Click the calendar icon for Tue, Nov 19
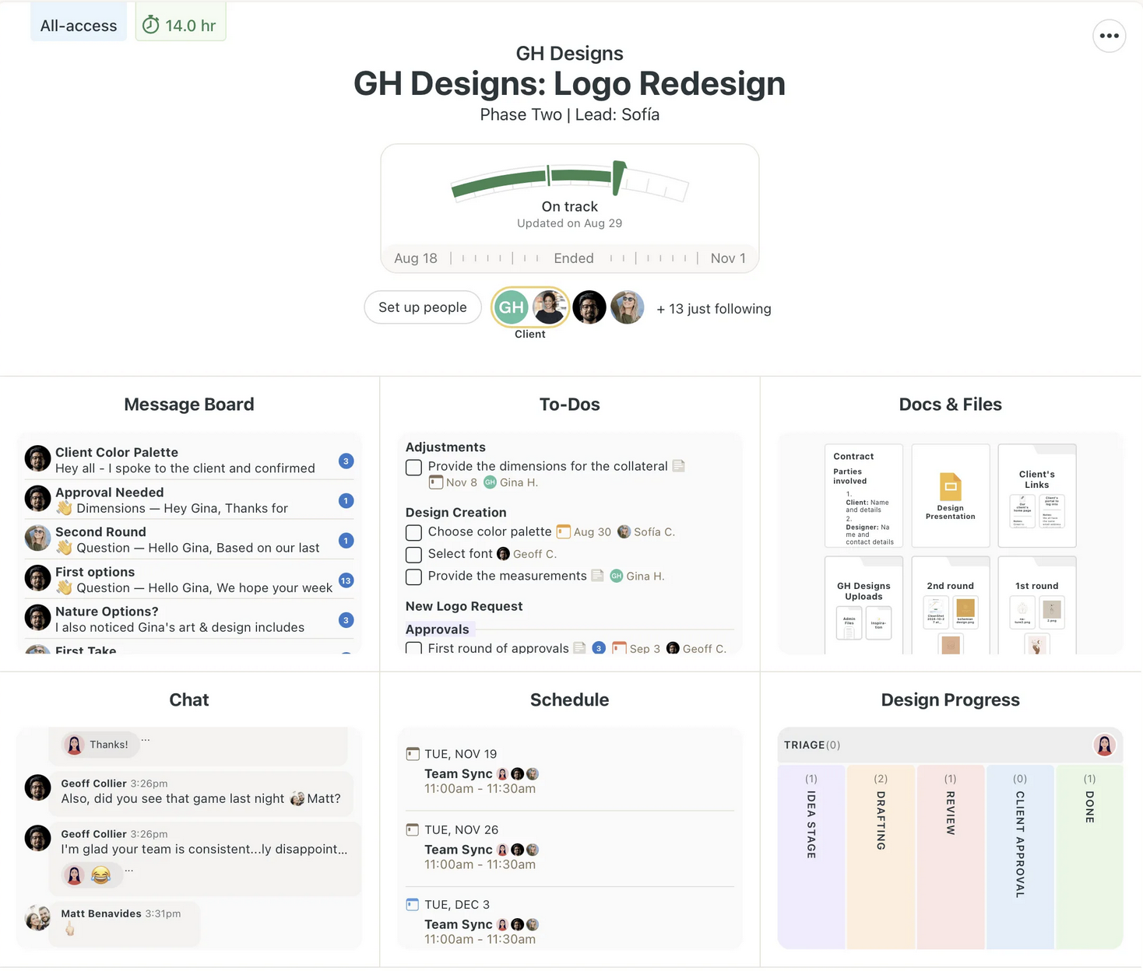Viewport: 1143px width, 971px height. [x=413, y=754]
